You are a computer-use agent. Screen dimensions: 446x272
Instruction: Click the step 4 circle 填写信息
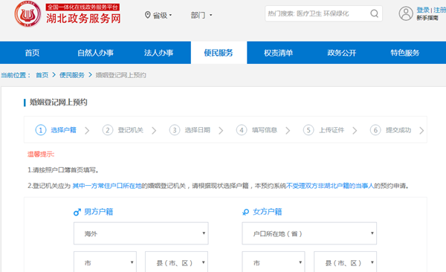pos(242,130)
